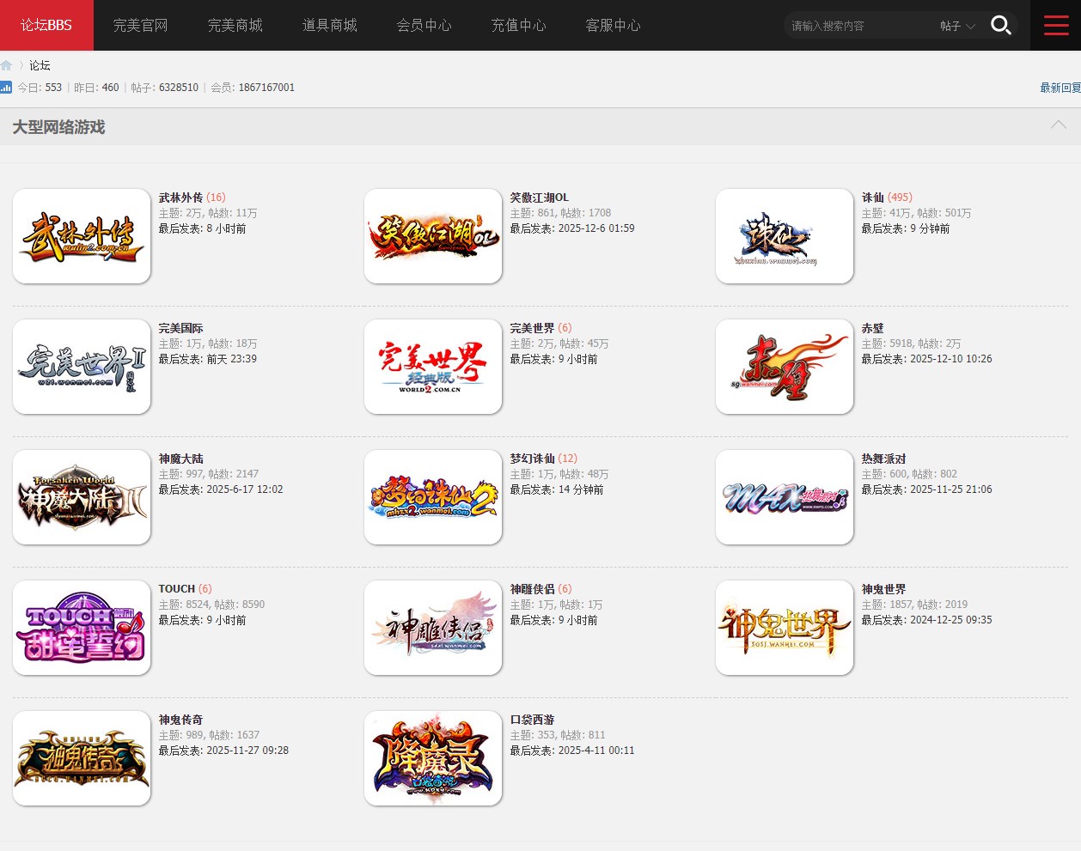Open the 武林外传 forum logo

(82, 236)
